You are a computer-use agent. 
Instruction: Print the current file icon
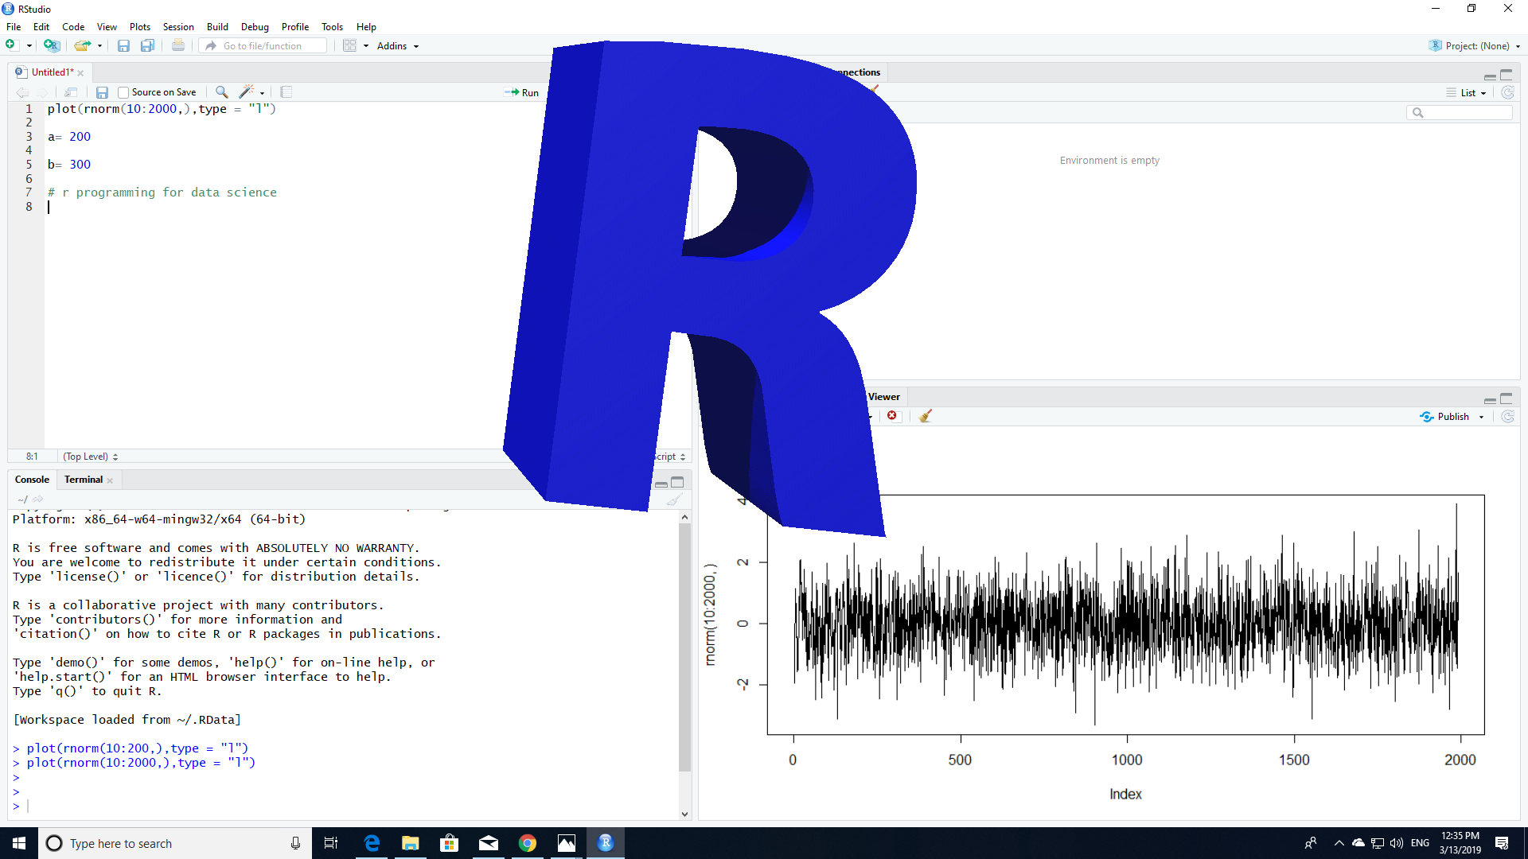pos(178,45)
